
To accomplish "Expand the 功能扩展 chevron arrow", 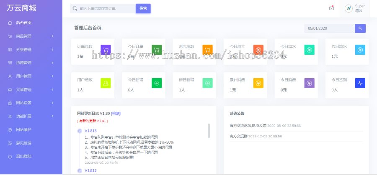I will pos(52,116).
